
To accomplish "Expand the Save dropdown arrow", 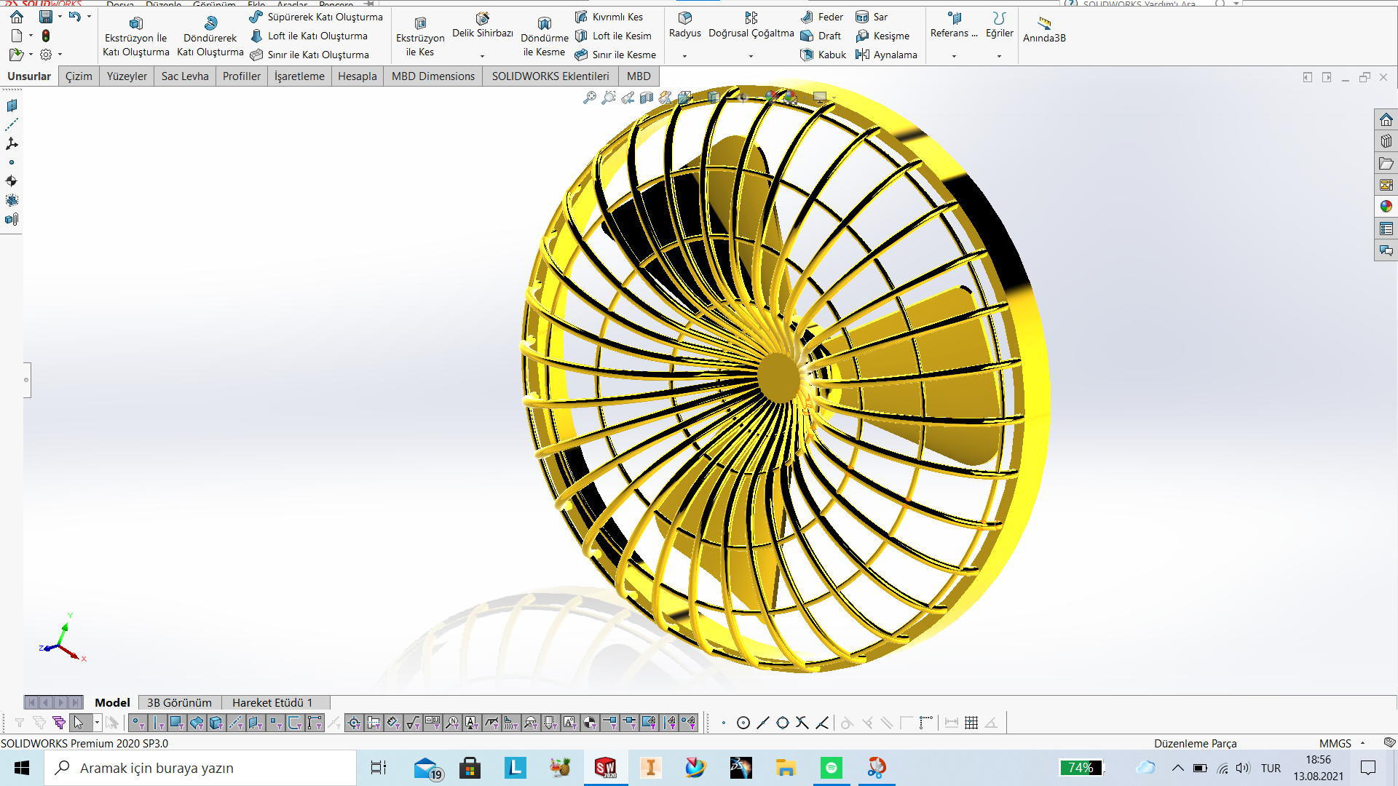I will [x=60, y=16].
